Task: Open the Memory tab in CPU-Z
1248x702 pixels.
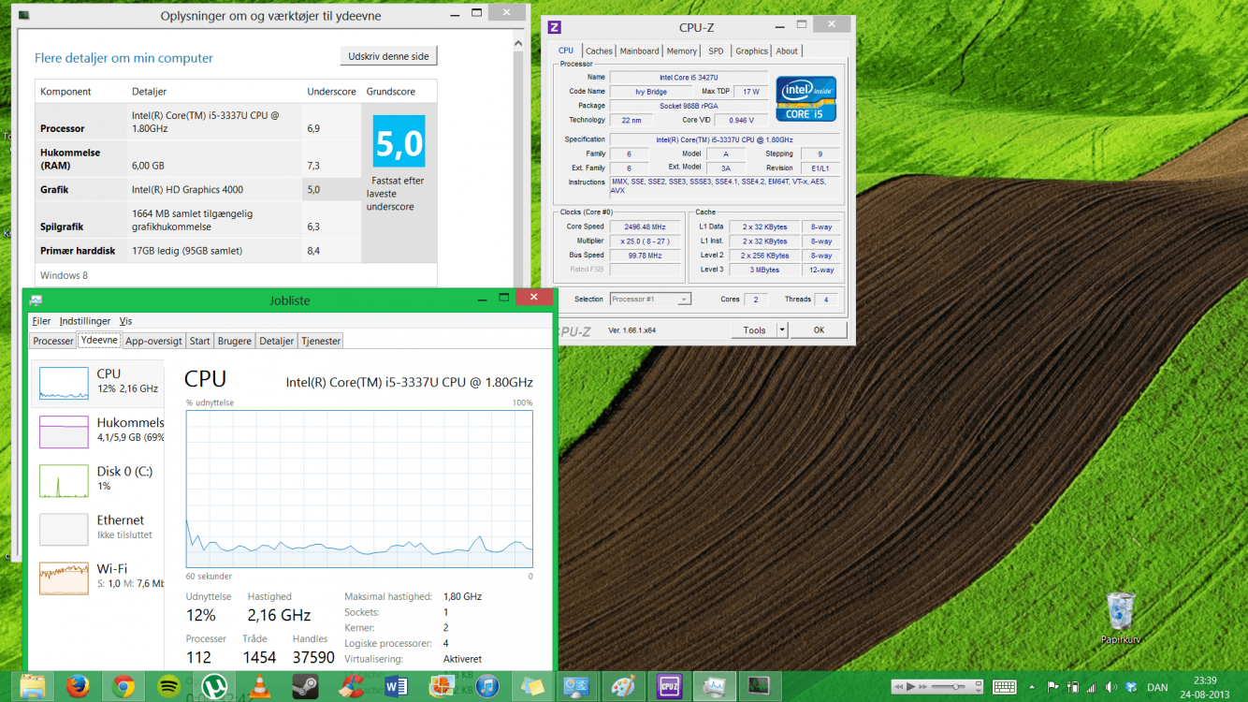Action: 681,51
